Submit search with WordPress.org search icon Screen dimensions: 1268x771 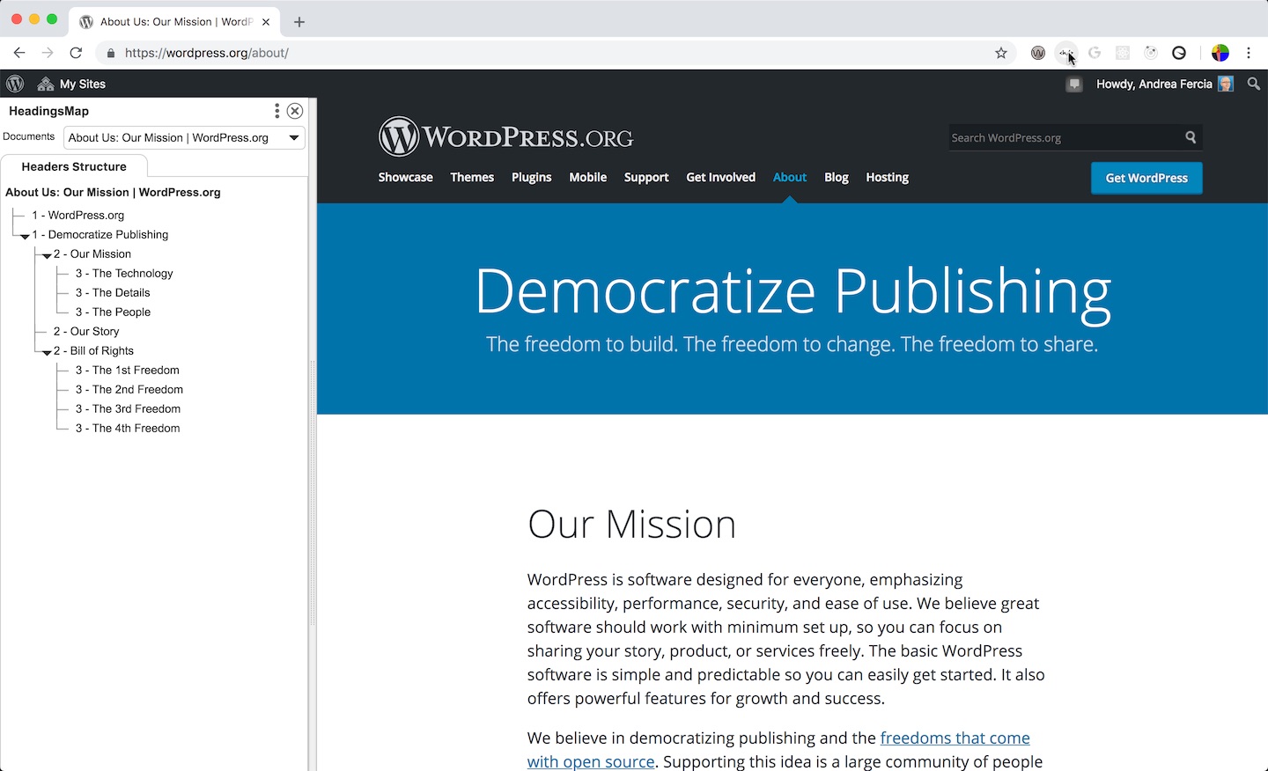tap(1191, 137)
